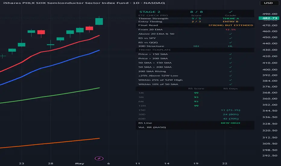Click the checkmark in RS vs SPY row
Viewport: 281px width, 166px height.
click(230, 38)
